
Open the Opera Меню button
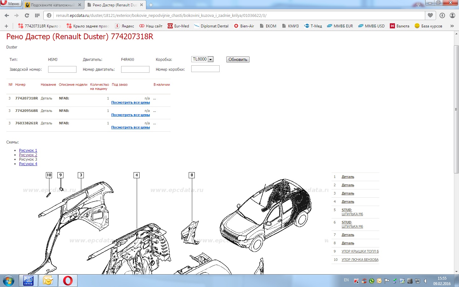(x=11, y=4)
